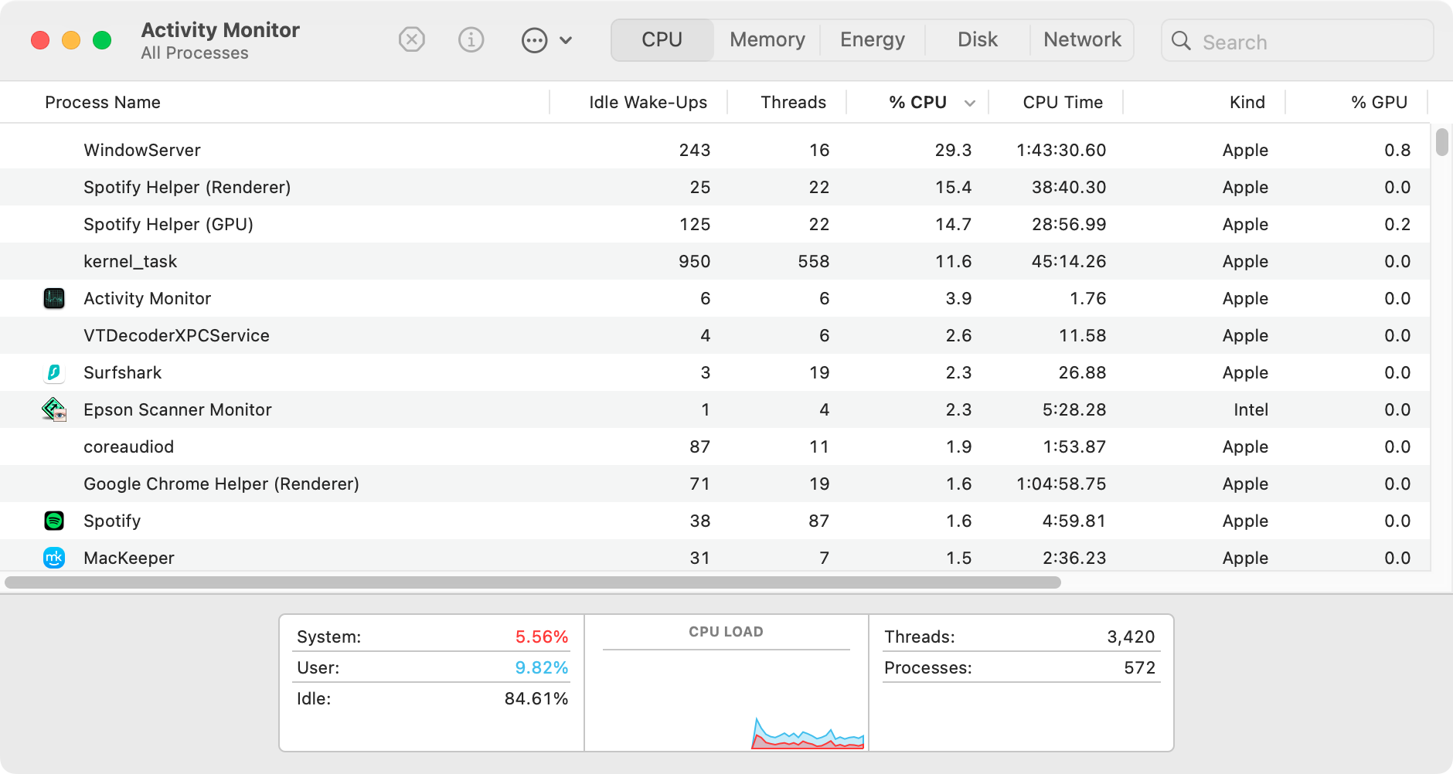1453x774 pixels.
Task: Click the horizontal scrollbar below the list
Action: (533, 581)
